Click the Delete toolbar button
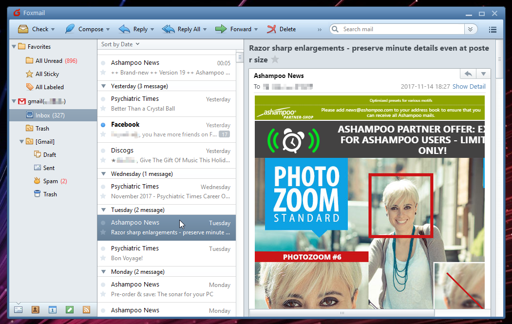 [281, 29]
